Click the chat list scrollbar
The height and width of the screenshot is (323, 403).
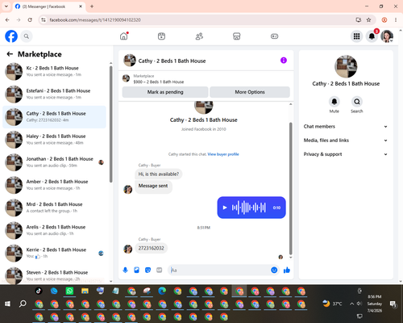[x=110, y=124]
